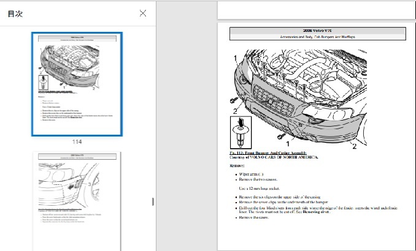Click the Removing rivets reference
The width and height of the screenshot is (416, 251).
tap(316, 212)
